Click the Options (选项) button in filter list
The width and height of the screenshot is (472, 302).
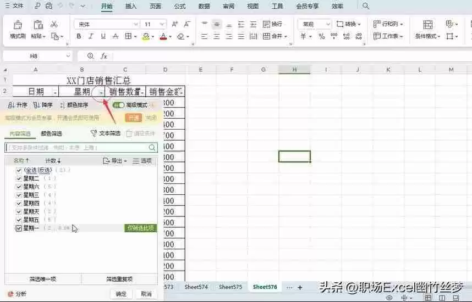(142, 161)
